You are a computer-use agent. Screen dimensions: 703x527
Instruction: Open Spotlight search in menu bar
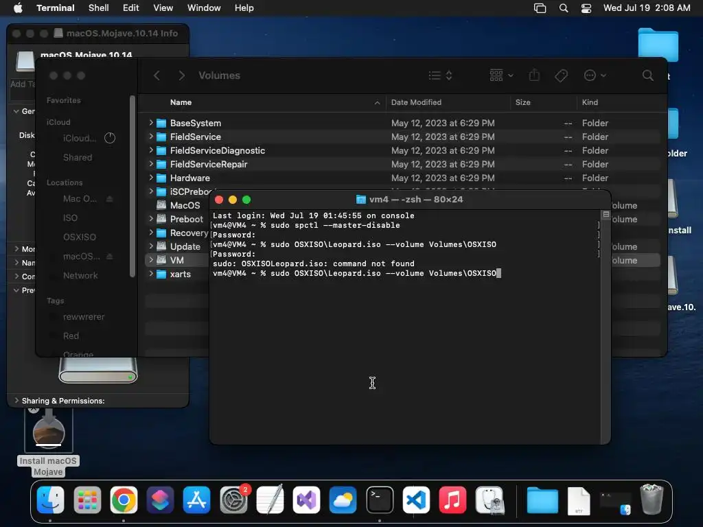pos(564,8)
